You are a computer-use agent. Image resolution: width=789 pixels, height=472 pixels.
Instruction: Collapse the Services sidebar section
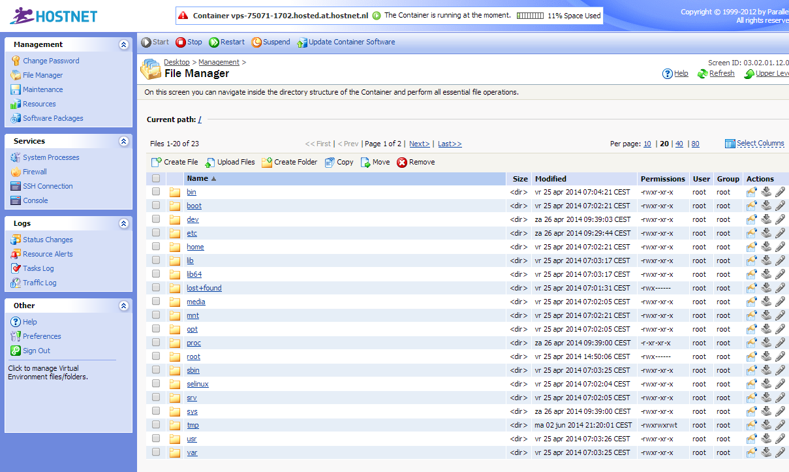tap(123, 142)
